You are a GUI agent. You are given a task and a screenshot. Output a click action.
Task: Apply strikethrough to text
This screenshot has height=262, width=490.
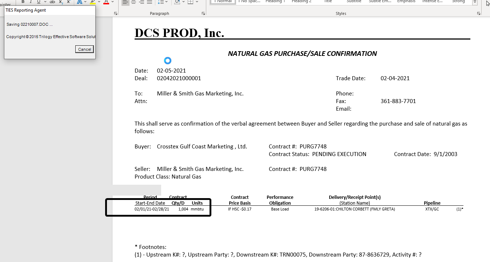(52, 2)
